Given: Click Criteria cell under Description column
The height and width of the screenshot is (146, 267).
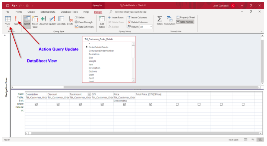Looking at the screenshot, I should (36, 107).
